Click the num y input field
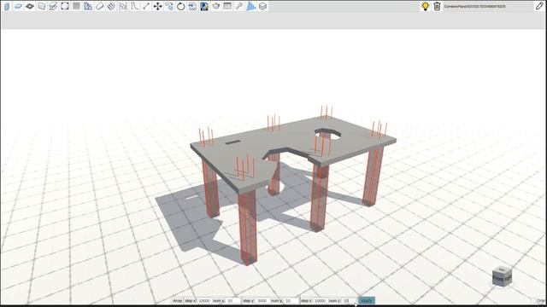Viewport: 547px width, 307px height. 291,301
